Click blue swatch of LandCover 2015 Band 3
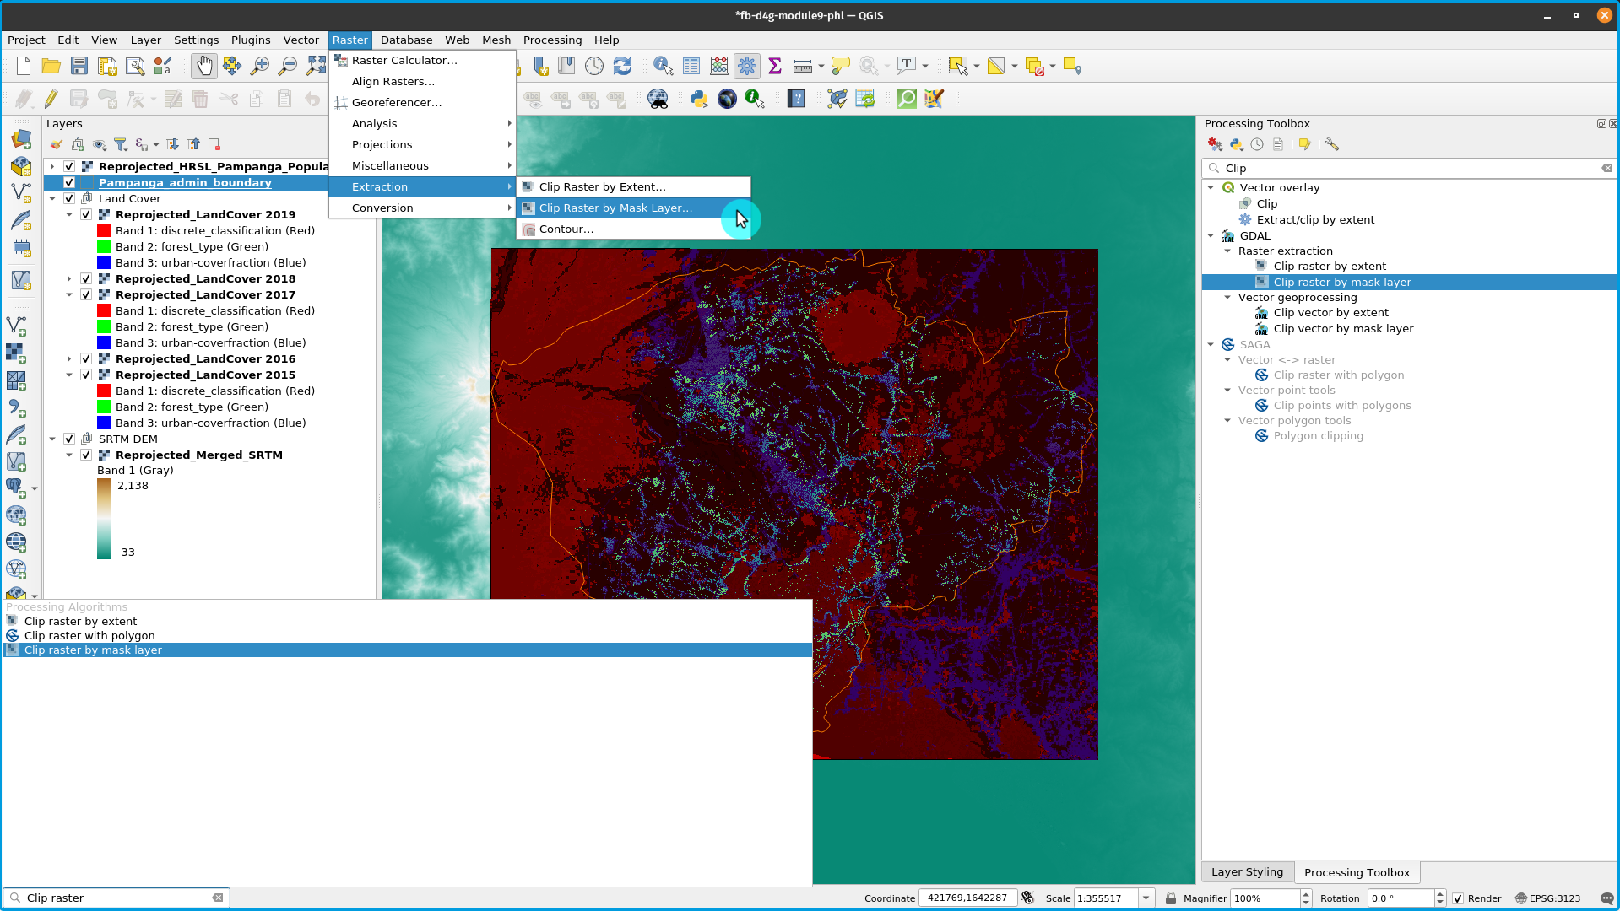 pos(104,423)
